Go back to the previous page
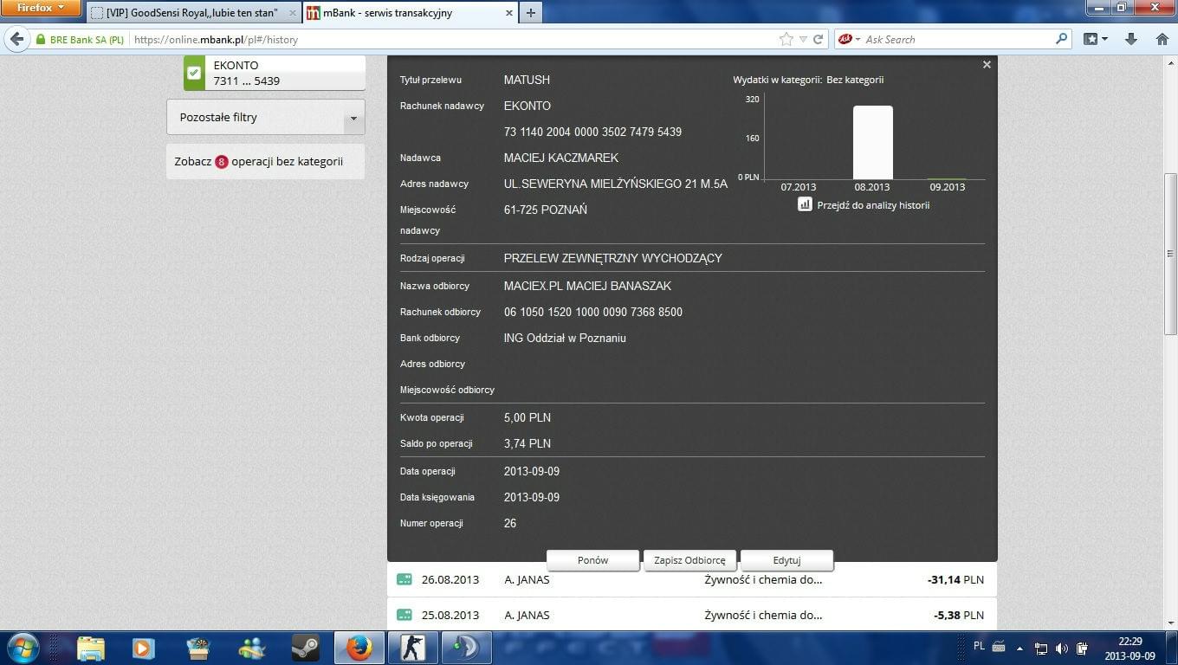 (x=16, y=39)
